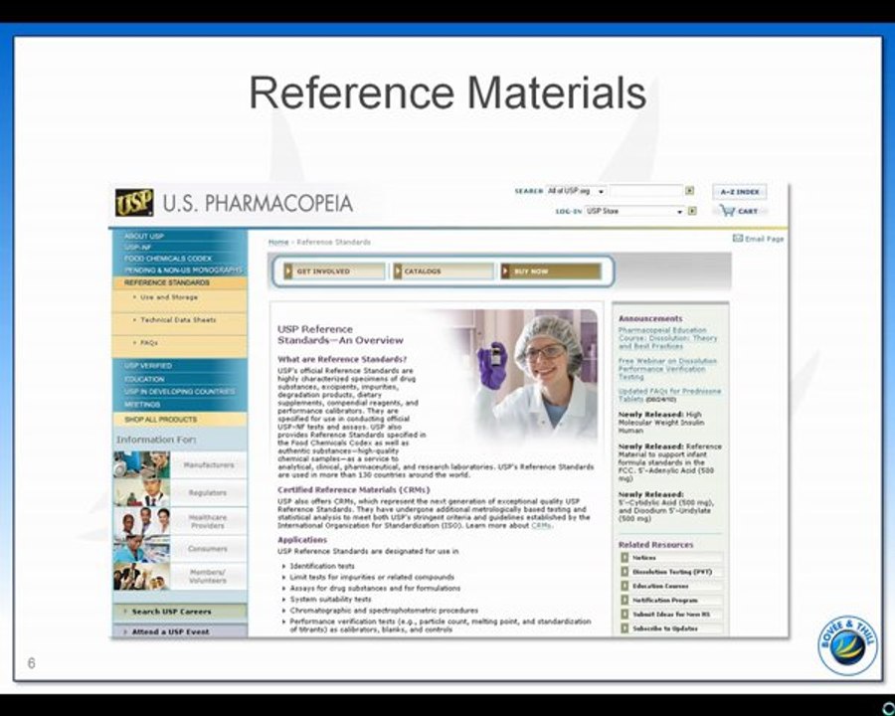Click the CRMs link in the paragraph
Image resolution: width=895 pixels, height=716 pixels.
pos(541,525)
